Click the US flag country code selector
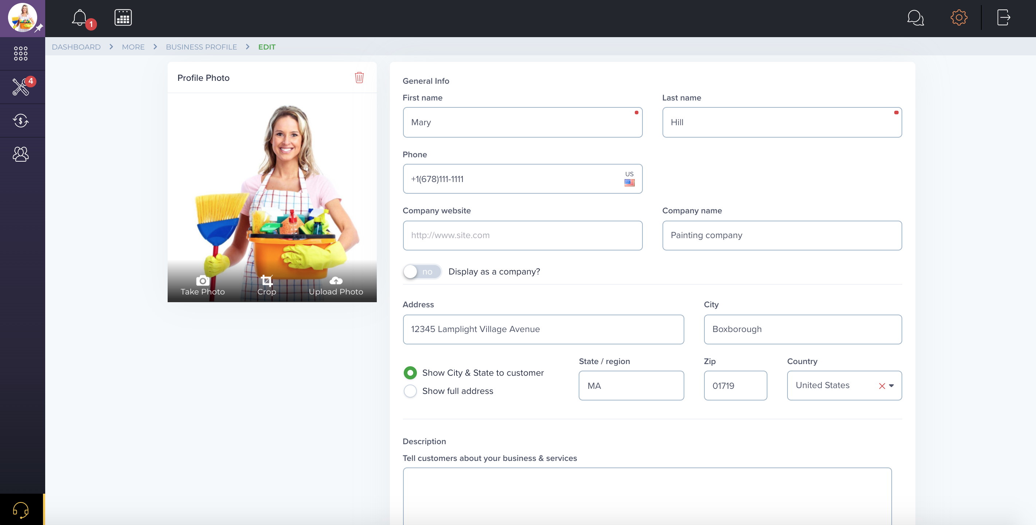The height and width of the screenshot is (525, 1036). point(629,179)
